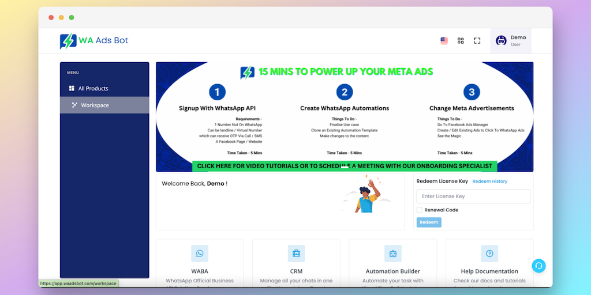Image resolution: width=591 pixels, height=295 pixels.
Task: Open the Redeem History link
Action: (490, 181)
